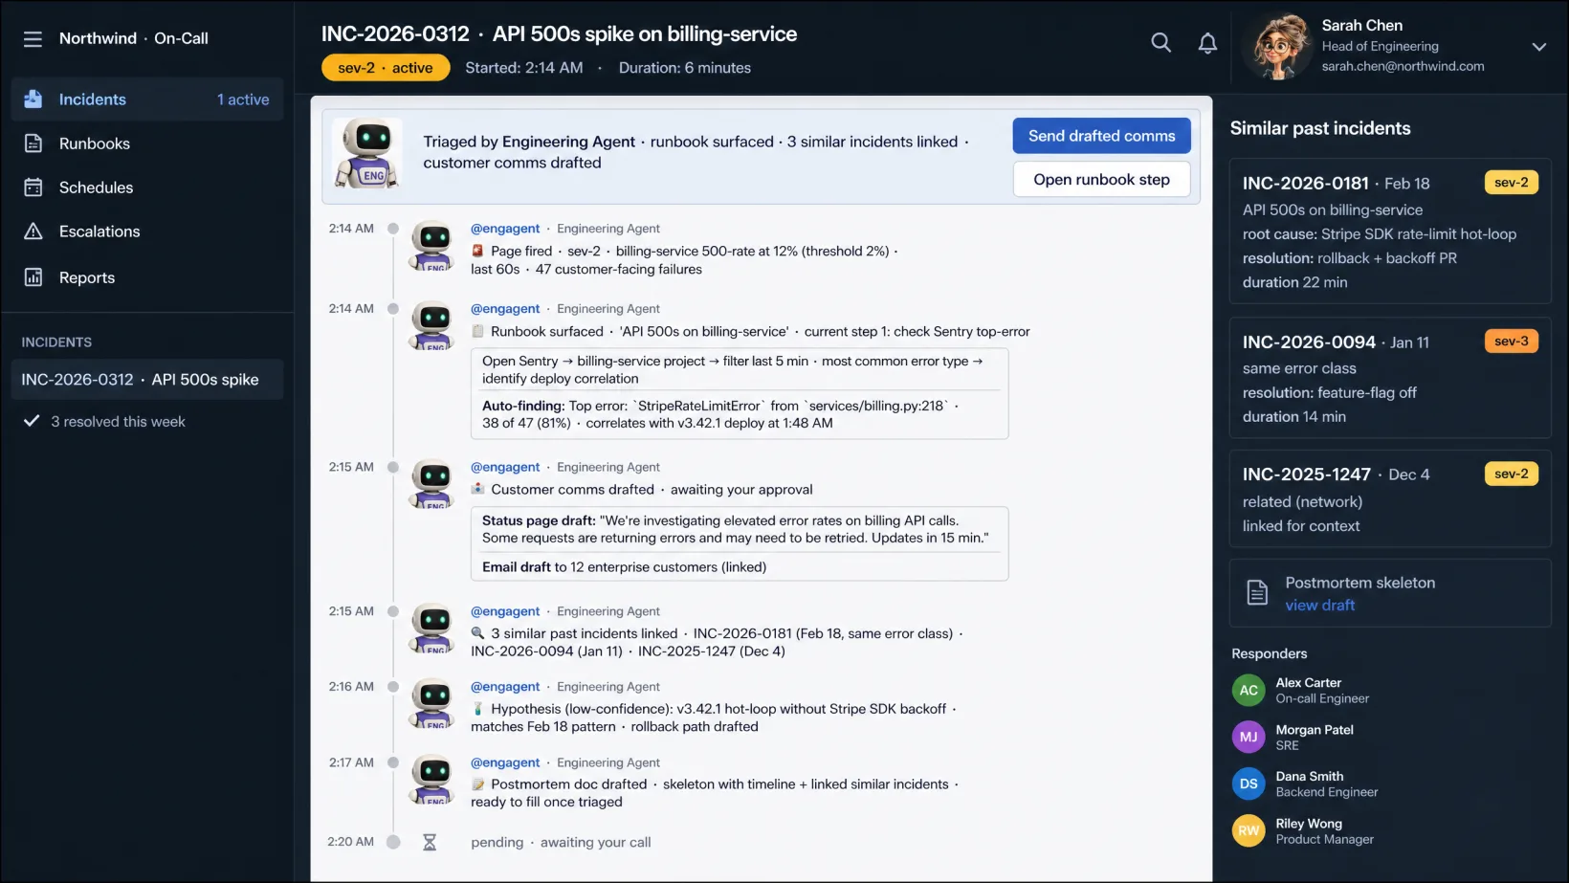Screen dimensions: 1569x883
Task: Click the Postmortem skeleton document icon
Action: click(x=1257, y=593)
